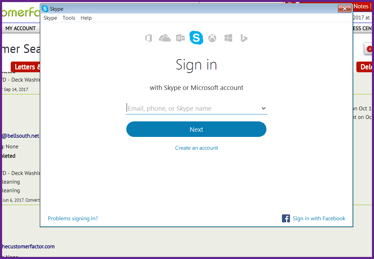
Task: Click the @bellsouth.net email link in the background page
Action: tap(20, 136)
